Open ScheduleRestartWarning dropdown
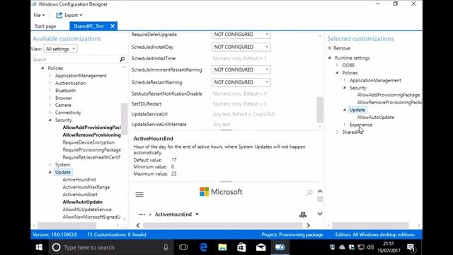 pos(241,82)
